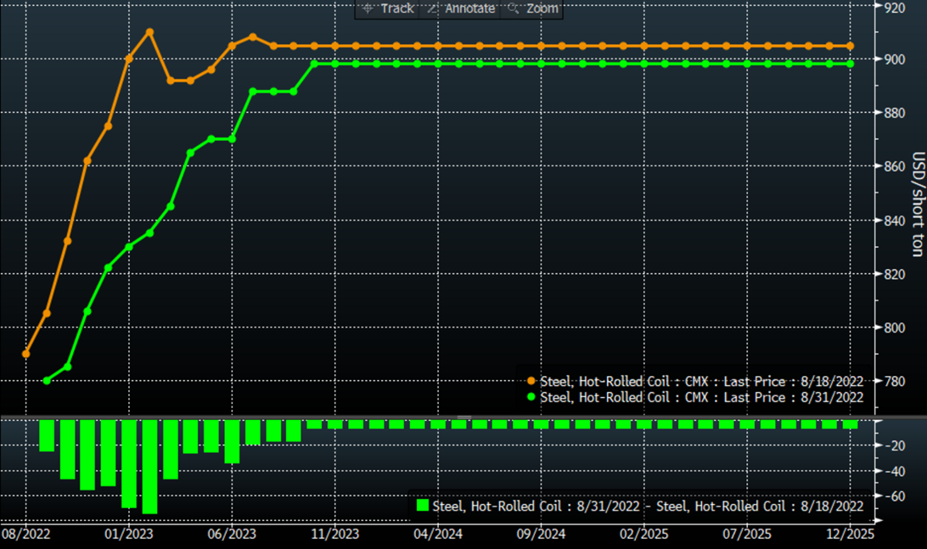Image resolution: width=927 pixels, height=549 pixels.
Task: Click the orange curve's first point at 08/2022
Action: pyautogui.click(x=25, y=354)
